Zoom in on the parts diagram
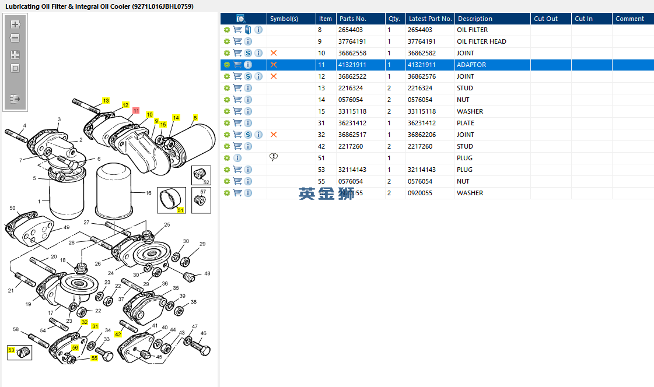This screenshot has height=387, width=654. click(x=15, y=24)
